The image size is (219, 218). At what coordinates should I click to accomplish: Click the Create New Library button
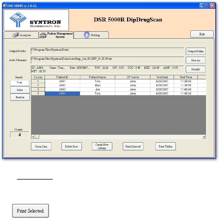pyautogui.click(x=102, y=146)
